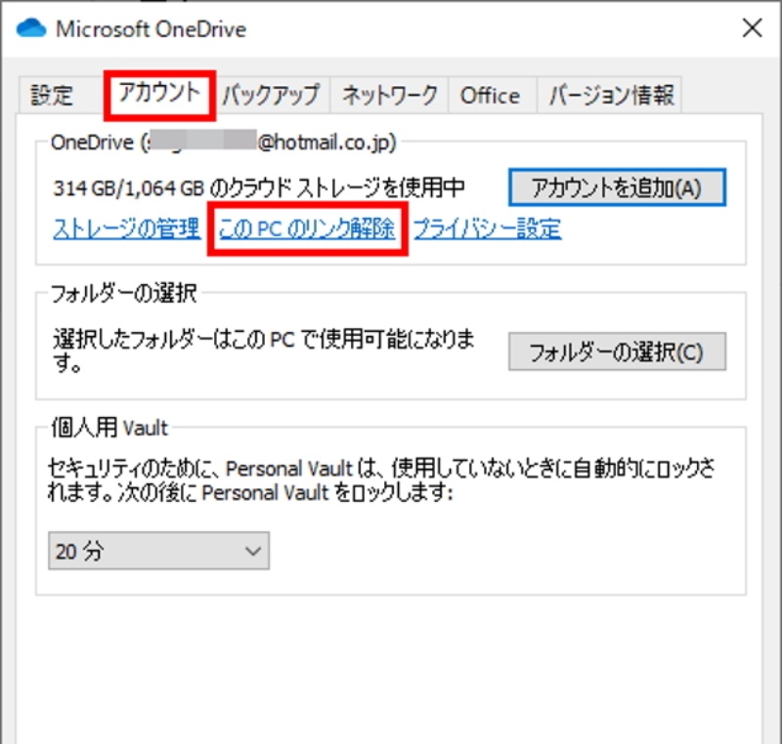Click the 314 GB/1,064 GB storage usage text
This screenshot has width=782, height=744.
pos(259,187)
